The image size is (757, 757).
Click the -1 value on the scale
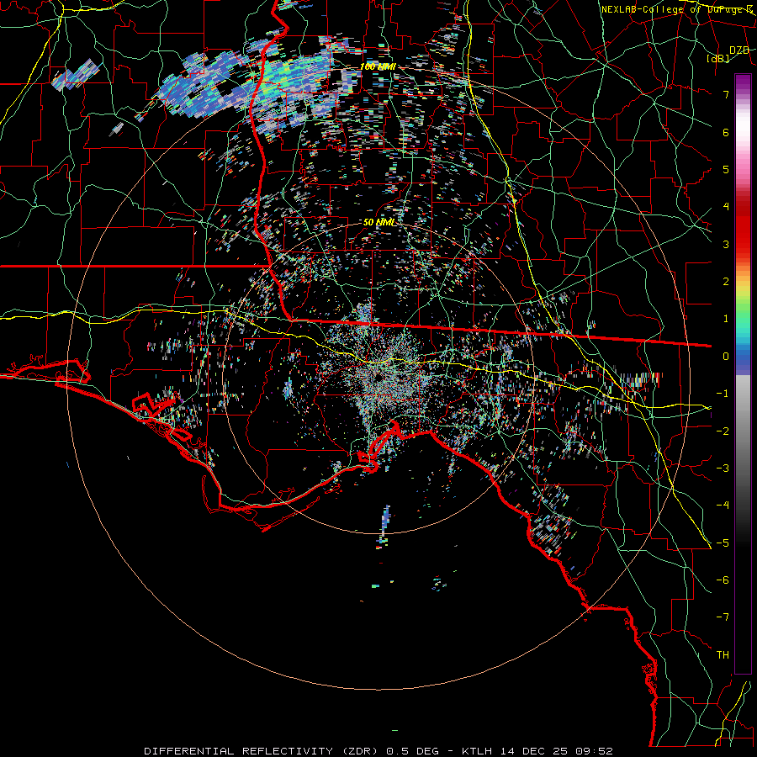[723, 394]
